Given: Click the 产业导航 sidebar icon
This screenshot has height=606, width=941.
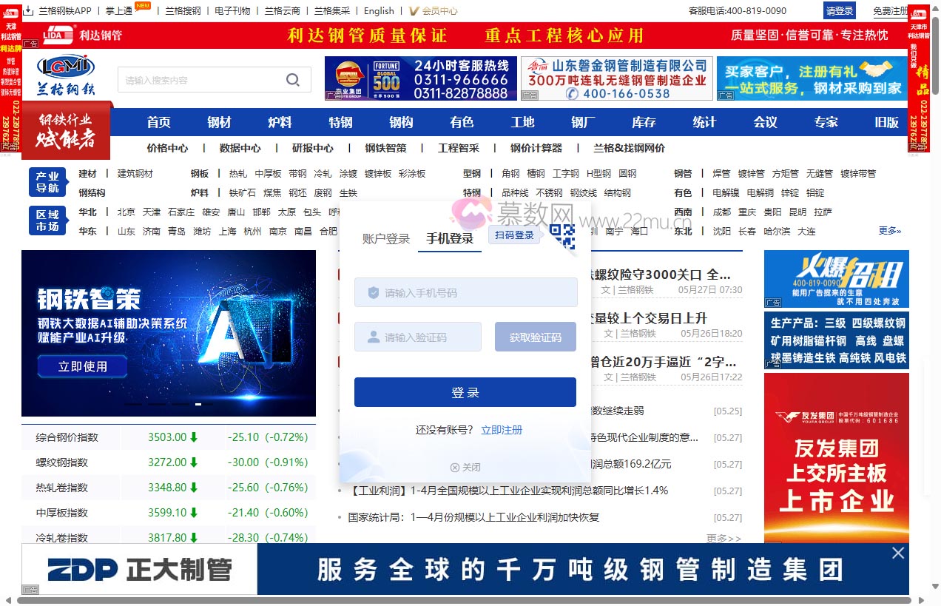Looking at the screenshot, I should [x=47, y=182].
